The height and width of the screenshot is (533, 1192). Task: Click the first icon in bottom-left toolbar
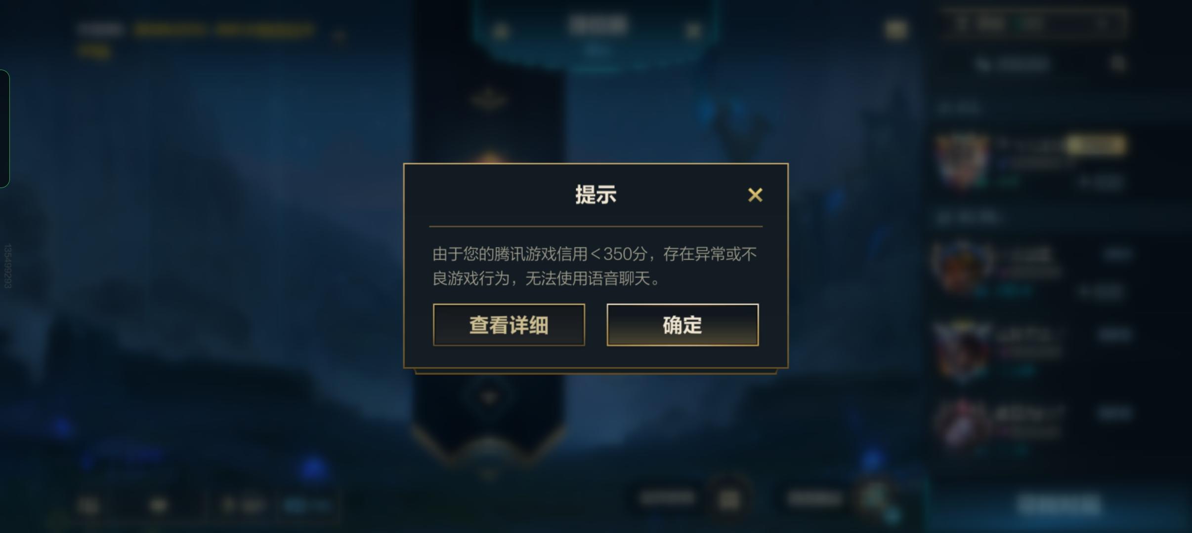pos(89,505)
